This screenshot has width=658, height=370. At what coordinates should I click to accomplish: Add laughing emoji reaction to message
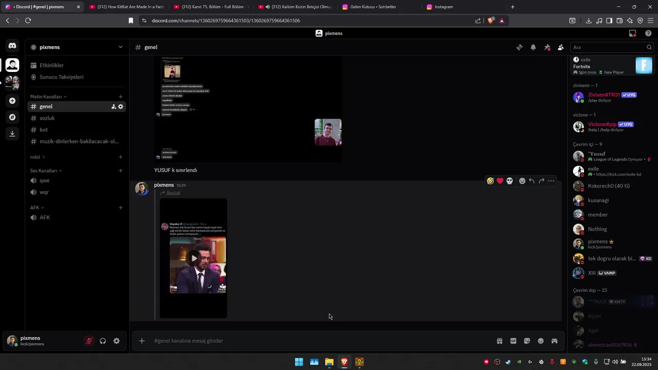point(490,181)
